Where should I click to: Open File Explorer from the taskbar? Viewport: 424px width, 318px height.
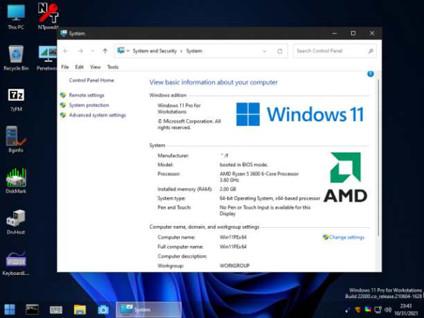coord(80,310)
